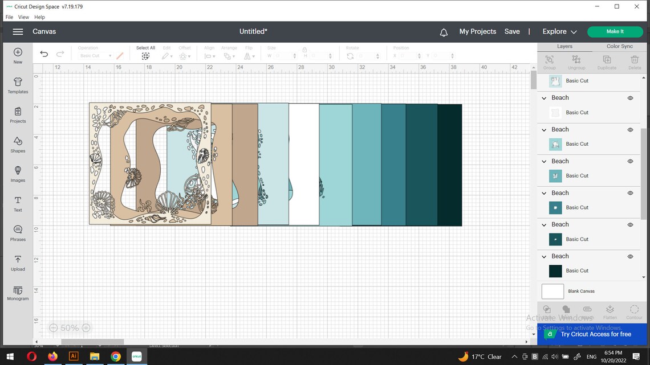
Task: Click the canvas vertical scrollbar
Action: 533,80
